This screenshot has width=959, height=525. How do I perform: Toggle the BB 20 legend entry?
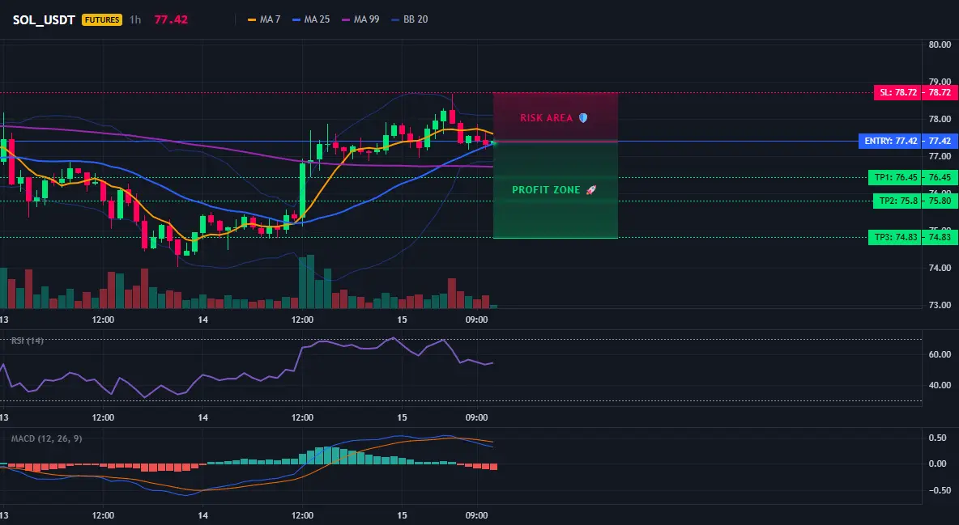click(409, 19)
